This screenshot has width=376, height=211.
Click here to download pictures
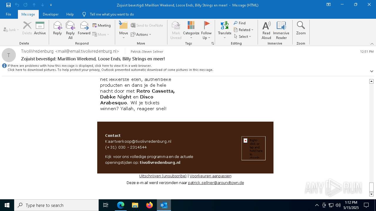(x=110, y=70)
